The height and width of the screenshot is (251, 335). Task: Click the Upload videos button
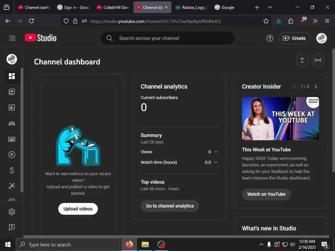(x=78, y=209)
